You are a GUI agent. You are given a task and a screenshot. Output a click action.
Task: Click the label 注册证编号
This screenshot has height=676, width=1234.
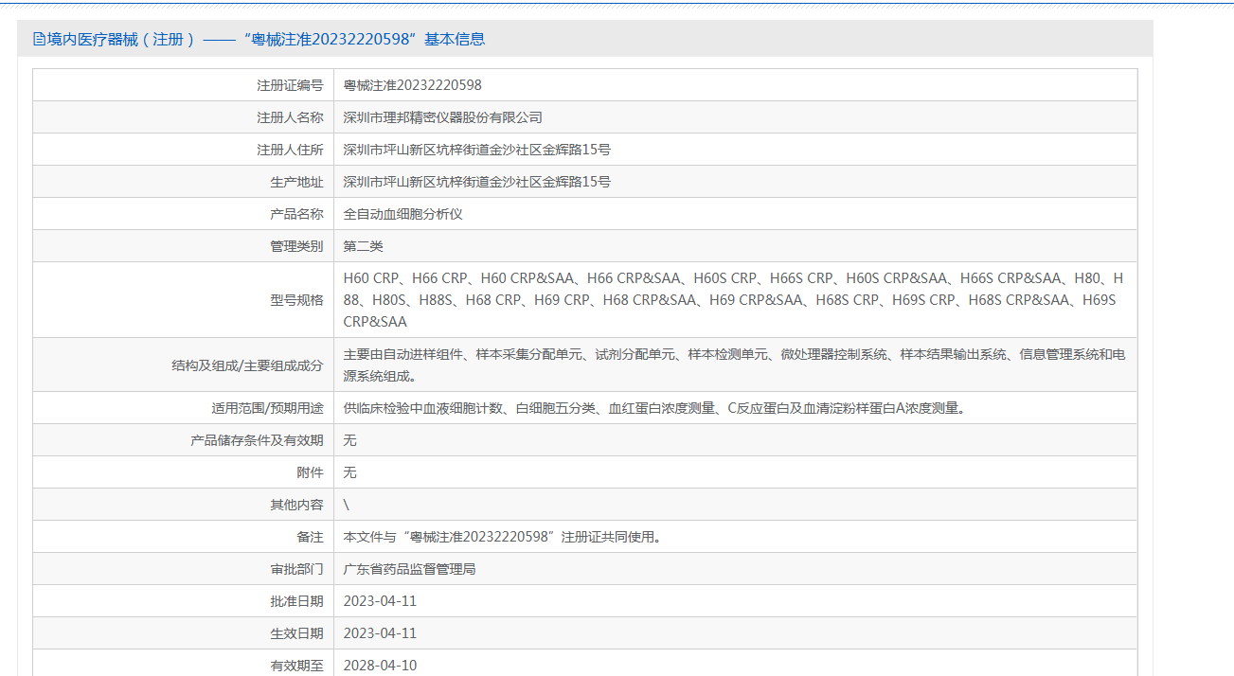[290, 85]
